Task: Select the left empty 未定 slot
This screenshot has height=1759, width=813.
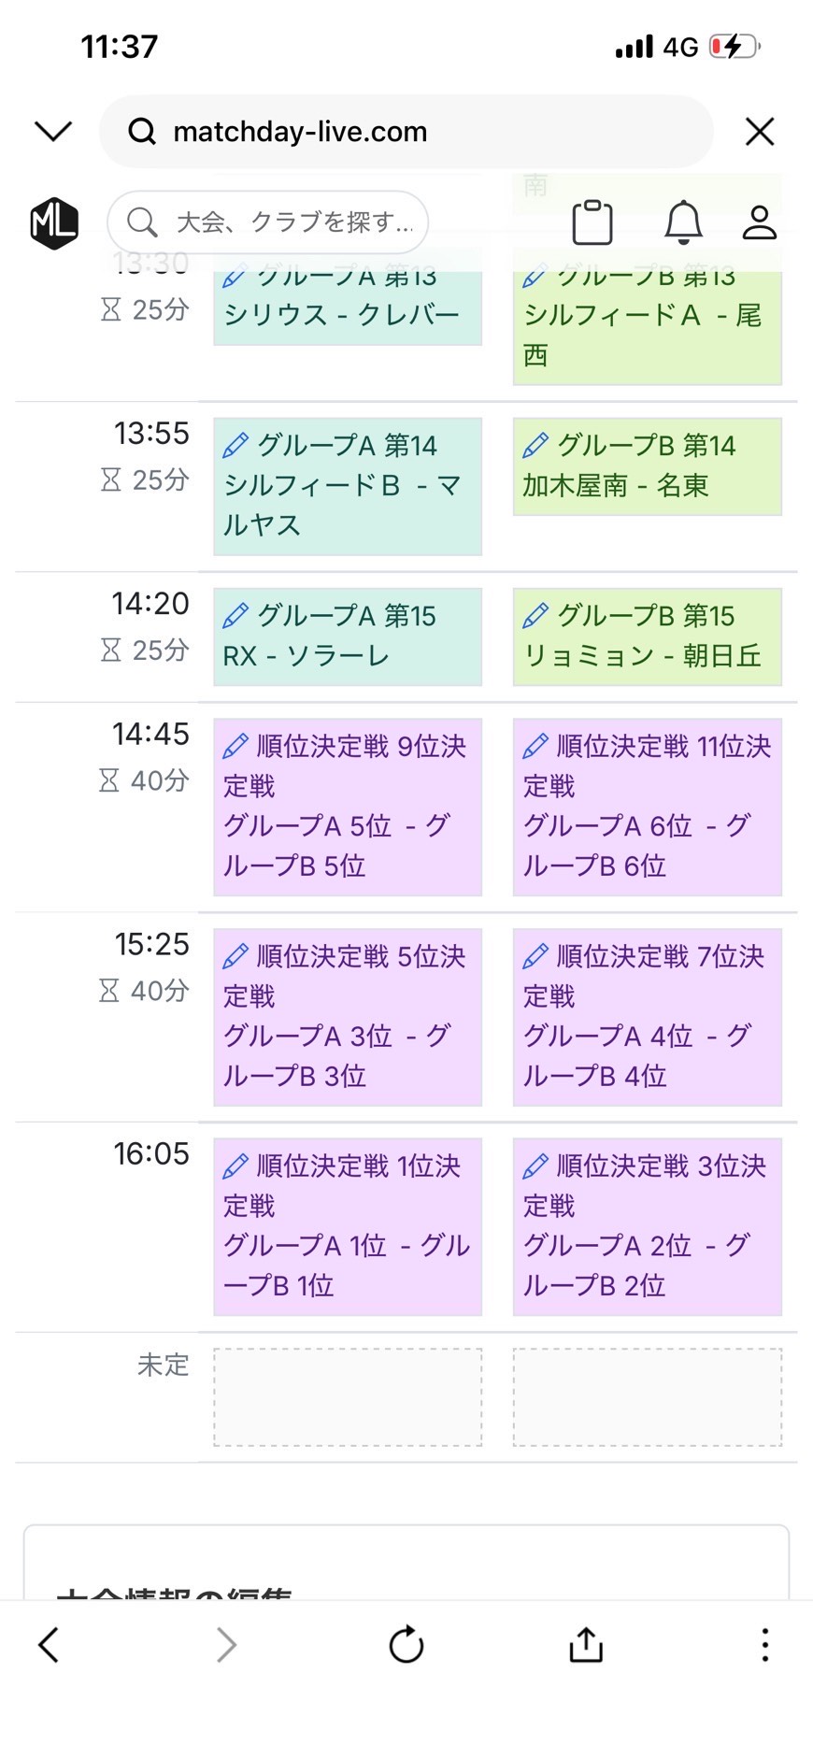Action: point(348,1397)
